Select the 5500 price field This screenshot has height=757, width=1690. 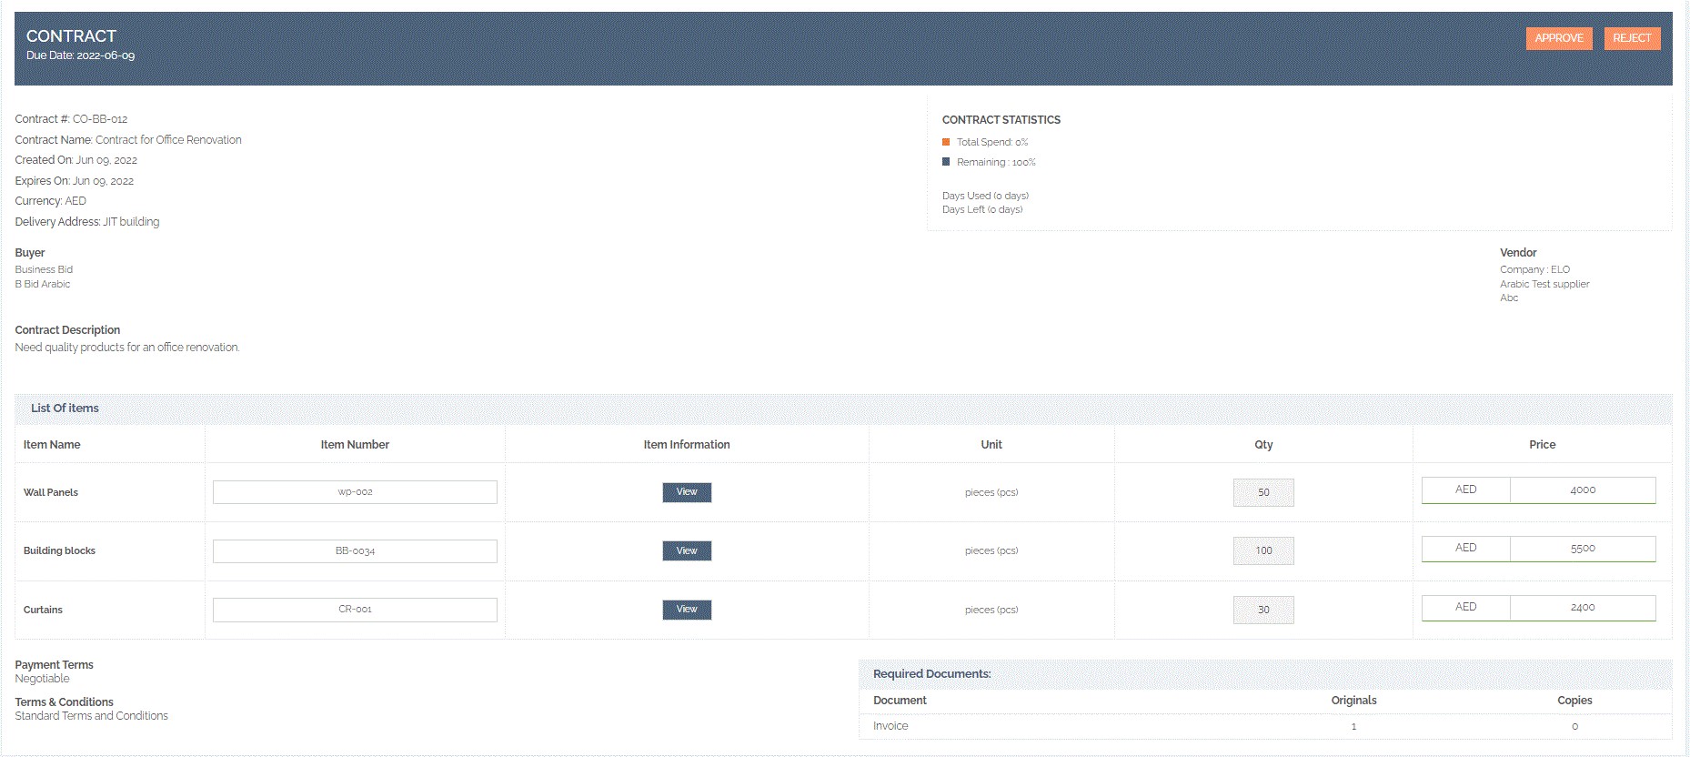point(1582,549)
